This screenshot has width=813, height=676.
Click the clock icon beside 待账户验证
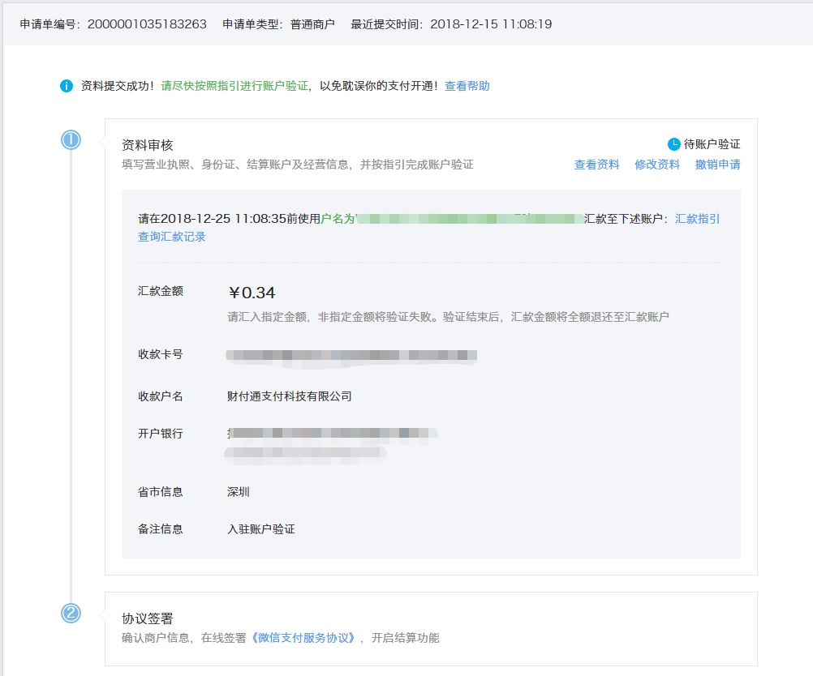[x=673, y=144]
